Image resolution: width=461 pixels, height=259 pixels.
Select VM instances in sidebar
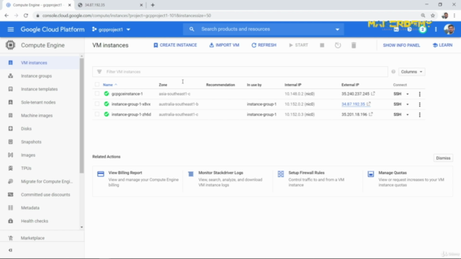coord(40,63)
